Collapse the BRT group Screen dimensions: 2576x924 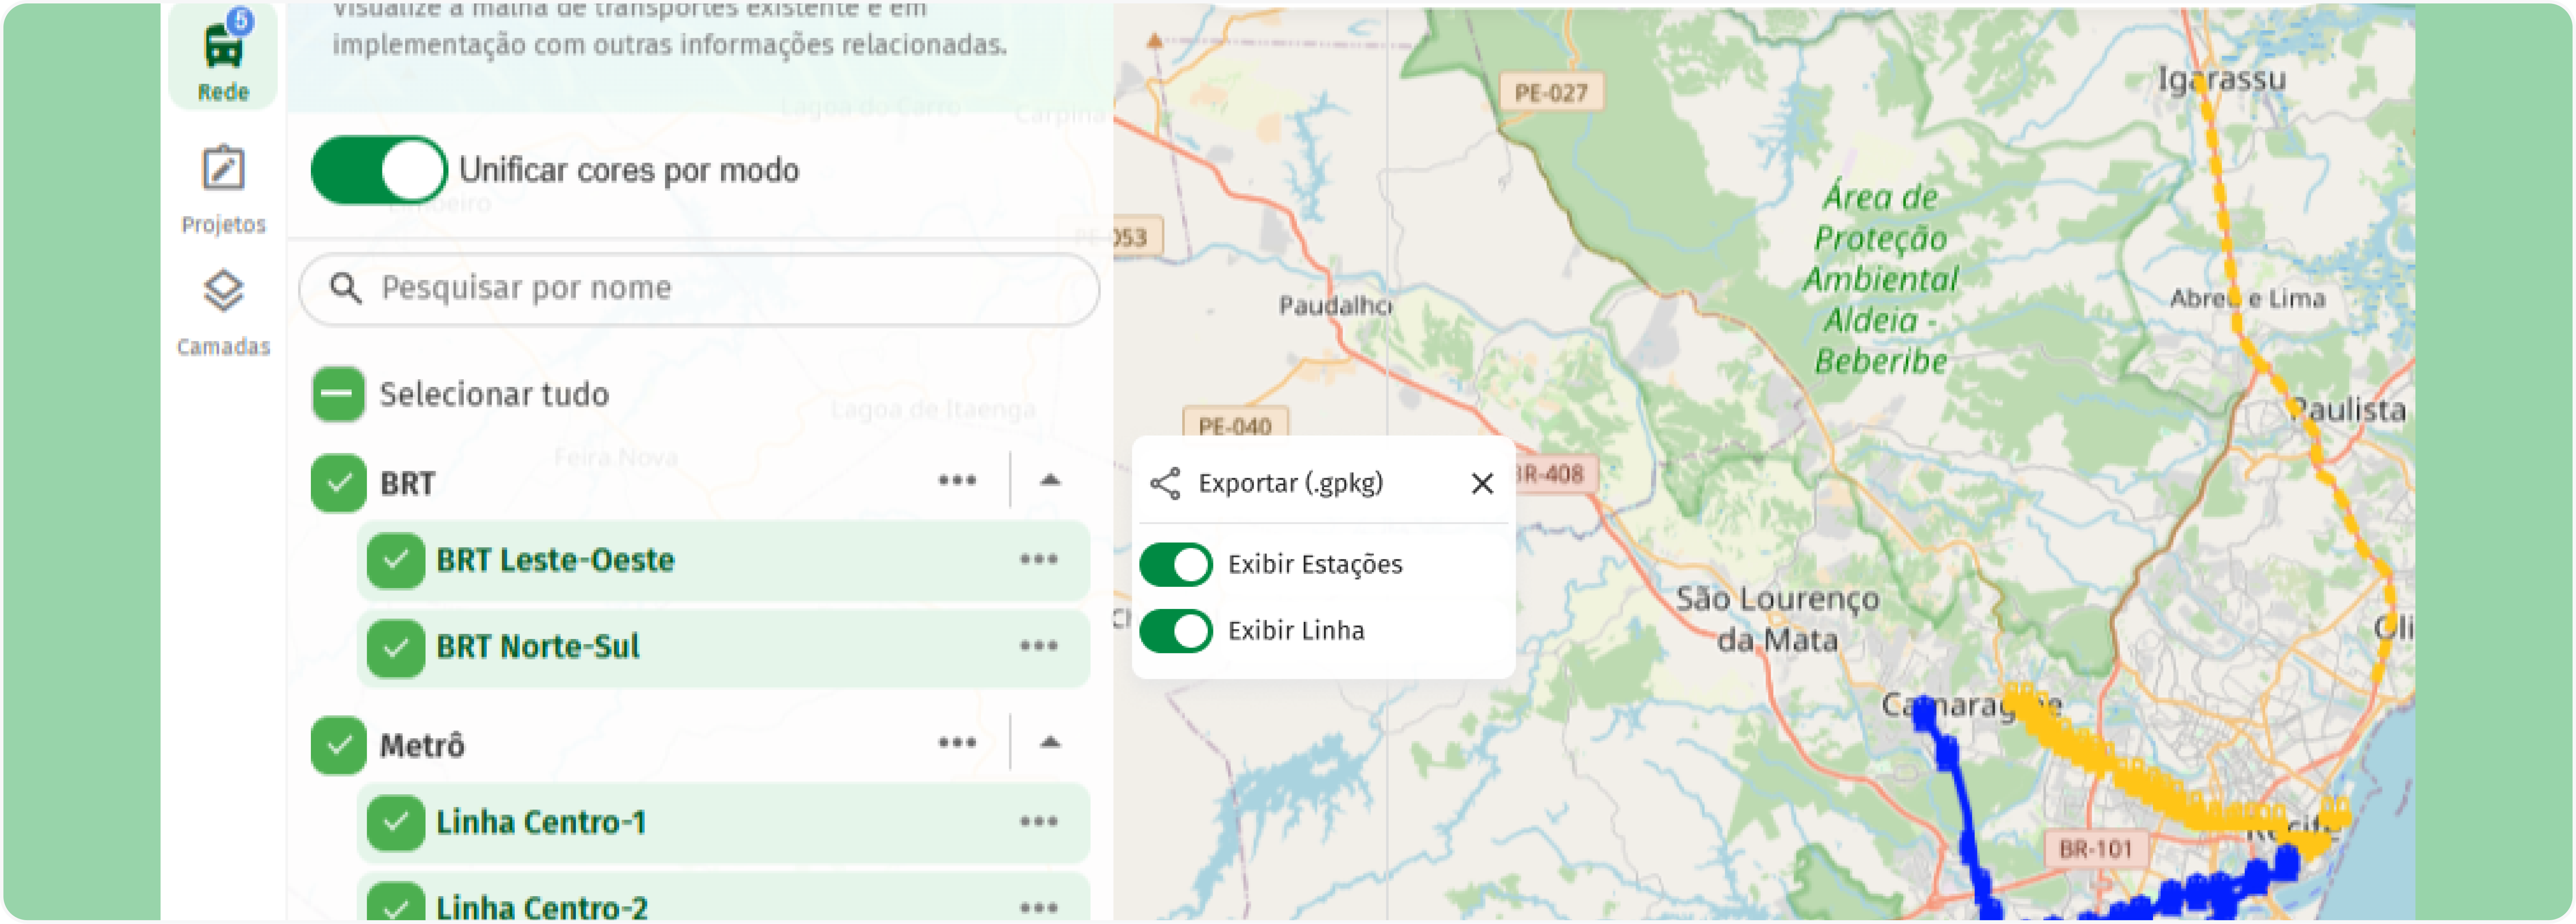click(x=1049, y=481)
